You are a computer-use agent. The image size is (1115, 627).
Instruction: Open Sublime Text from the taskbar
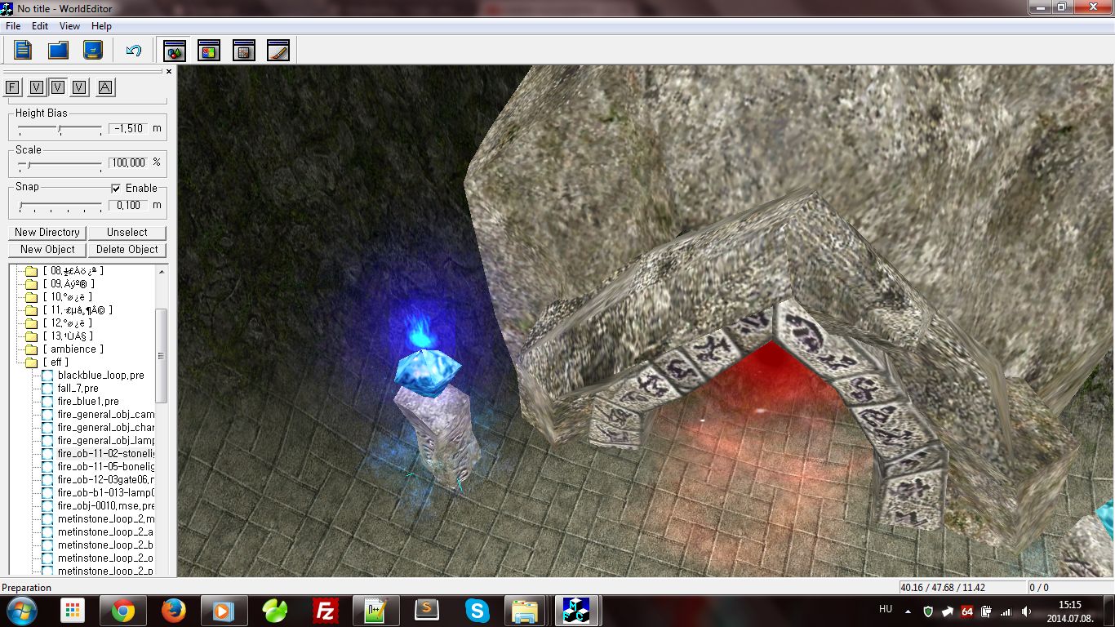click(426, 611)
